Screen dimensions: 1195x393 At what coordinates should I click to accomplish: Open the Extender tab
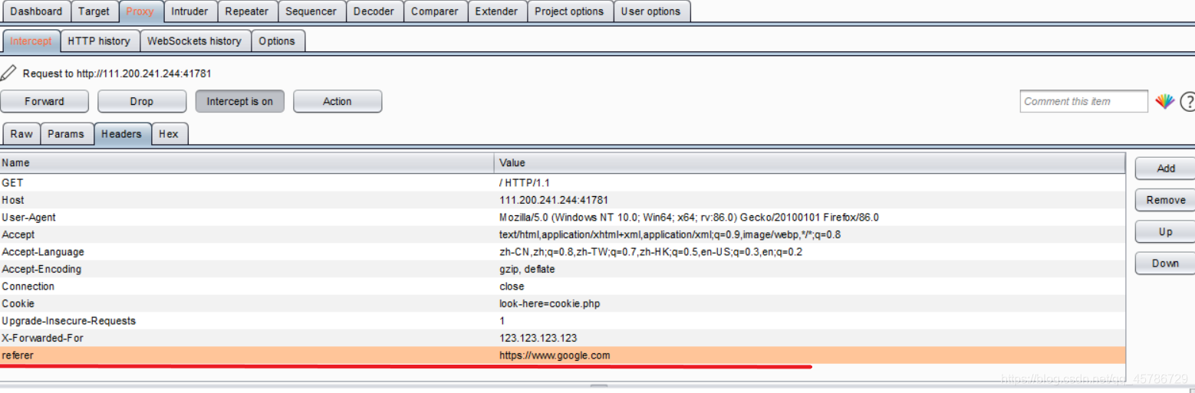coord(497,11)
